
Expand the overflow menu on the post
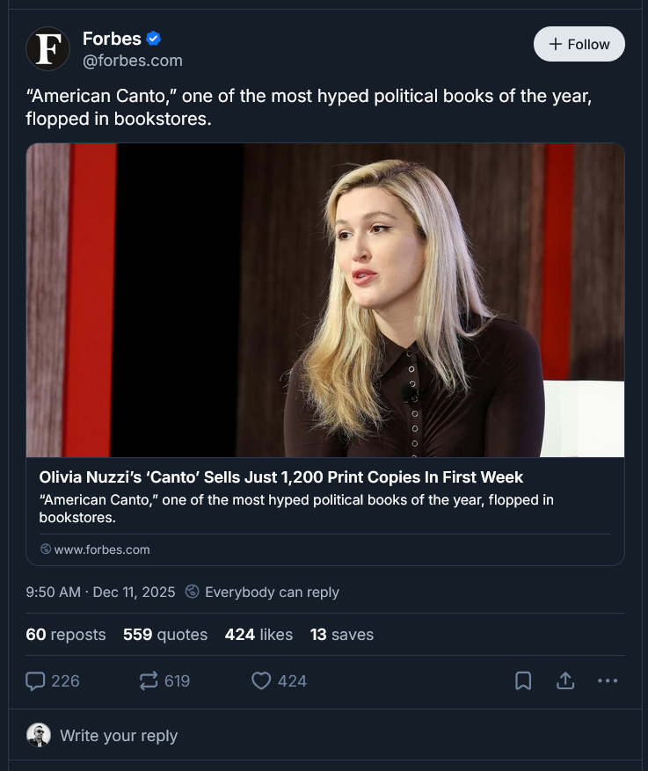pos(608,680)
